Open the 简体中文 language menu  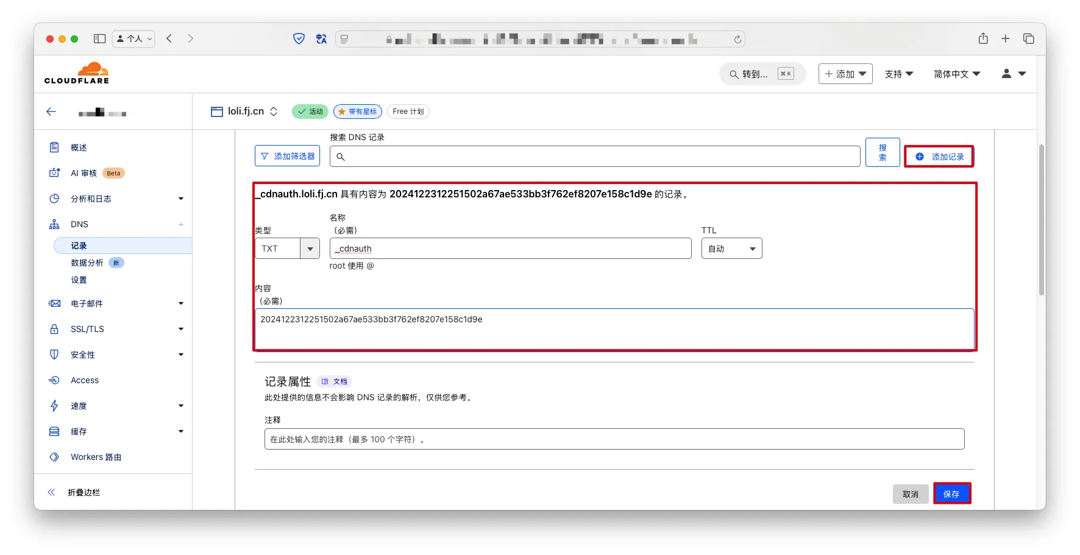pos(956,74)
